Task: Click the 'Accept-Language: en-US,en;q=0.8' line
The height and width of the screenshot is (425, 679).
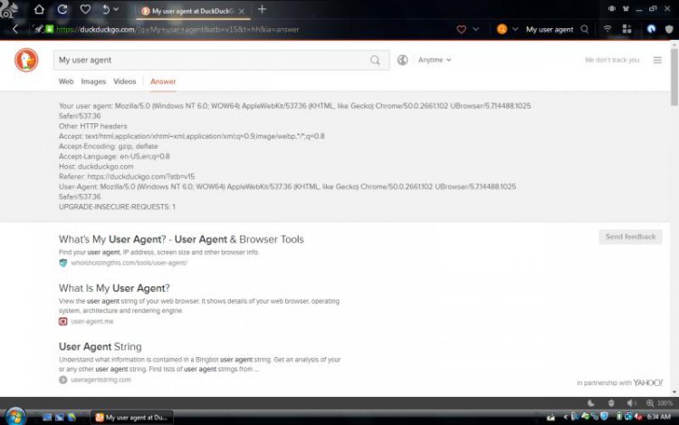Action: coord(114,157)
